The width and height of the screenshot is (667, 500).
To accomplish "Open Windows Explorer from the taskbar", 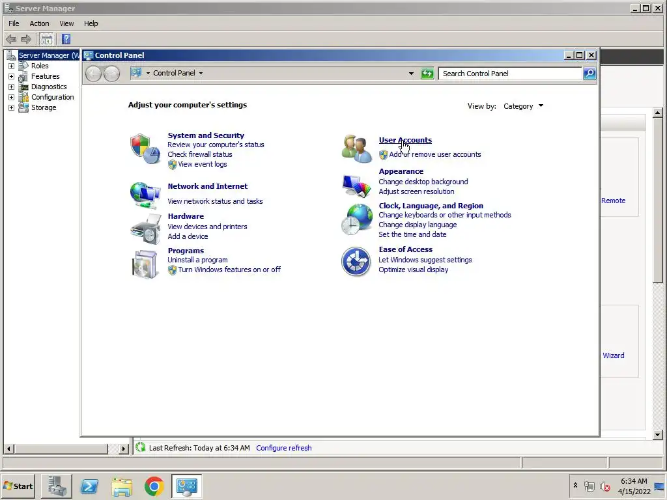I will 122,486.
